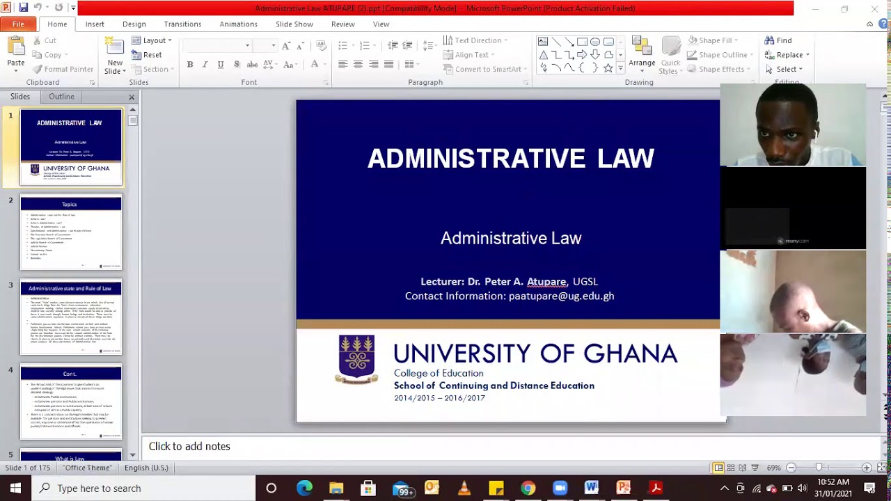The image size is (891, 501).
Task: Open the File tab
Action: (18, 24)
